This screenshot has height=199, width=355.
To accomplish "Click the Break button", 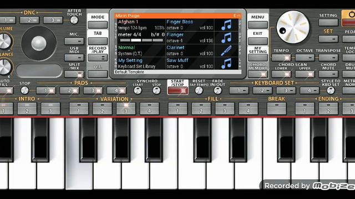I will (277, 109).
